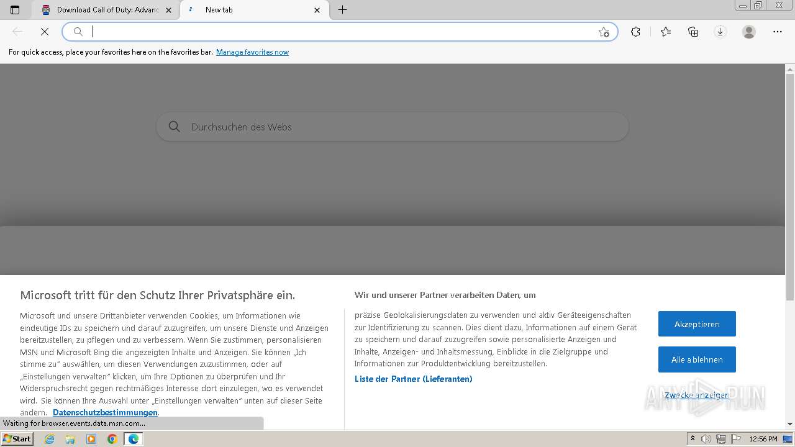This screenshot has width=795, height=447.
Task: Open the Downloads icon
Action: 720,32
